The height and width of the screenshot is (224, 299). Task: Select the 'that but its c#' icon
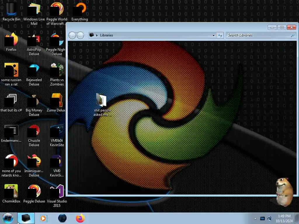pos(11,103)
